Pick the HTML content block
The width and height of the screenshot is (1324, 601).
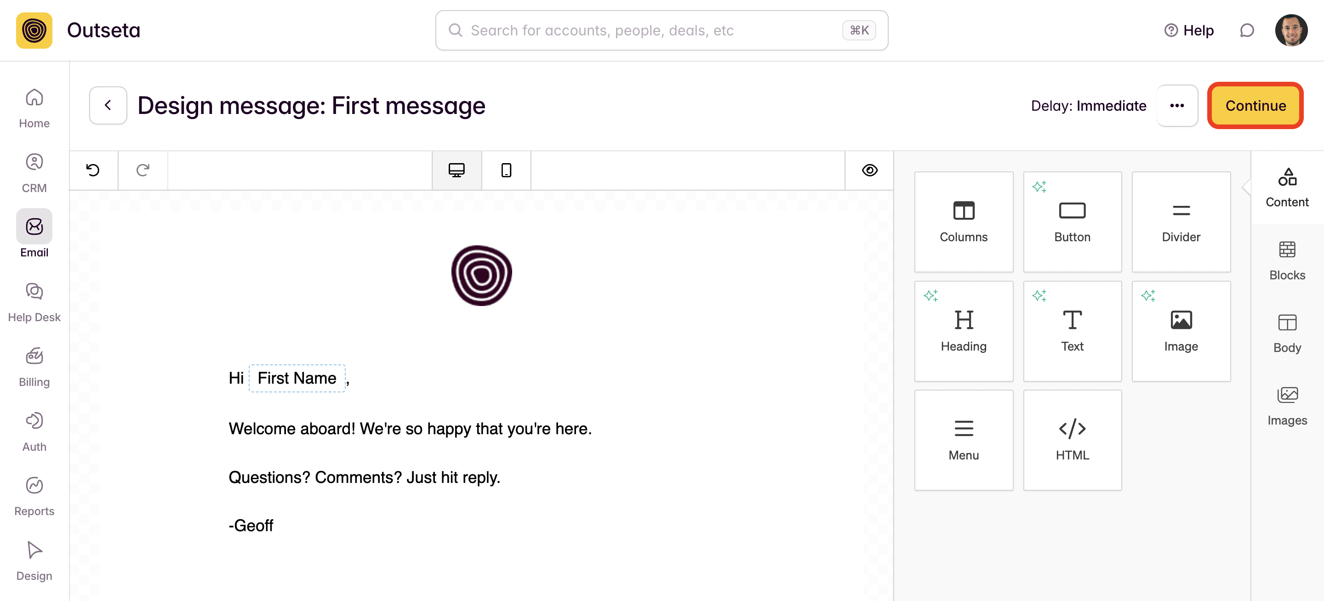tap(1072, 440)
